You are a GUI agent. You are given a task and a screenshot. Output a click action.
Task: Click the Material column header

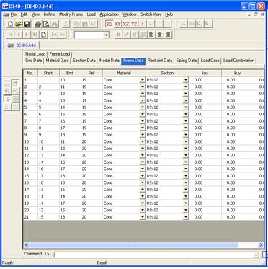(124, 73)
